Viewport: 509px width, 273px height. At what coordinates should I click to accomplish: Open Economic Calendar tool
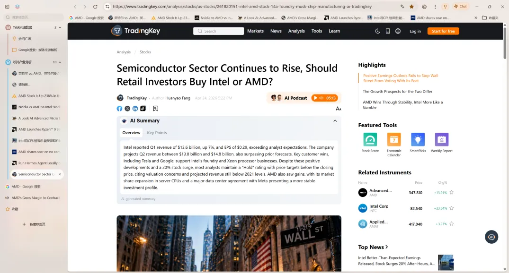(394, 145)
